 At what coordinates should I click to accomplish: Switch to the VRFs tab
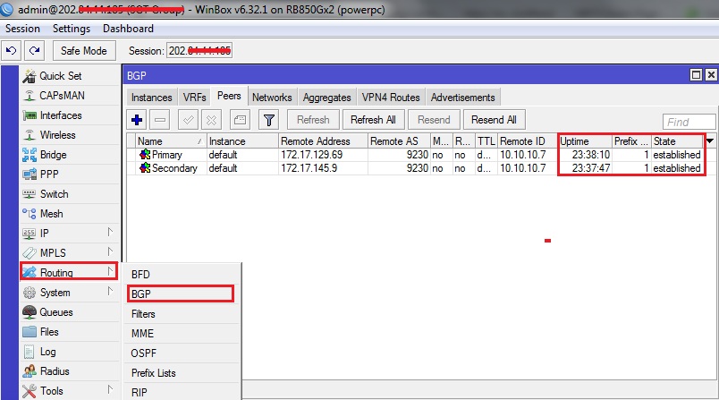coord(194,98)
